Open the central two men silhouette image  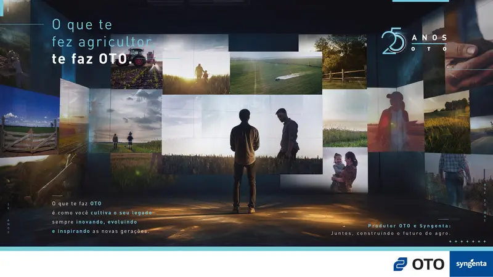[x=242, y=134]
